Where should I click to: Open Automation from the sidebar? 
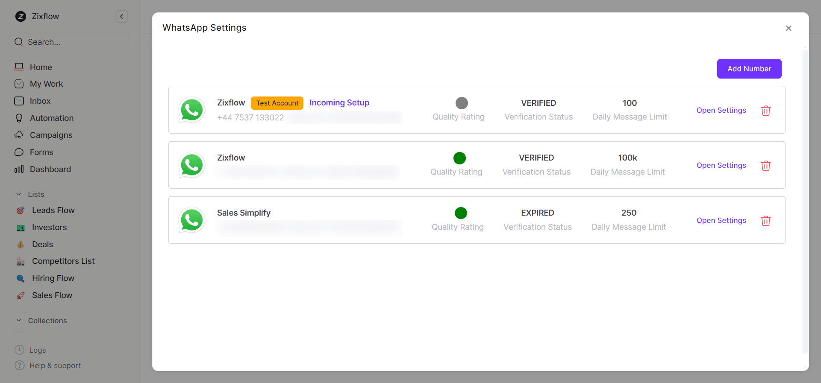click(x=51, y=118)
